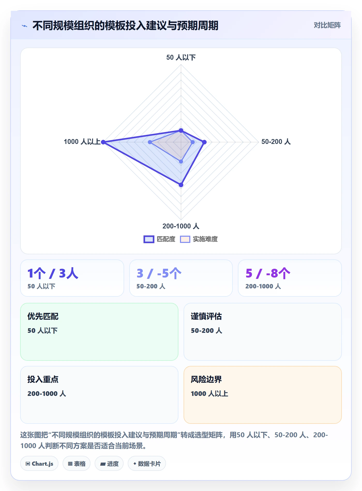This screenshot has height=491, width=362.
Task: Click the 匹配度 point on 50-200 人 axis
Action: 204,142
